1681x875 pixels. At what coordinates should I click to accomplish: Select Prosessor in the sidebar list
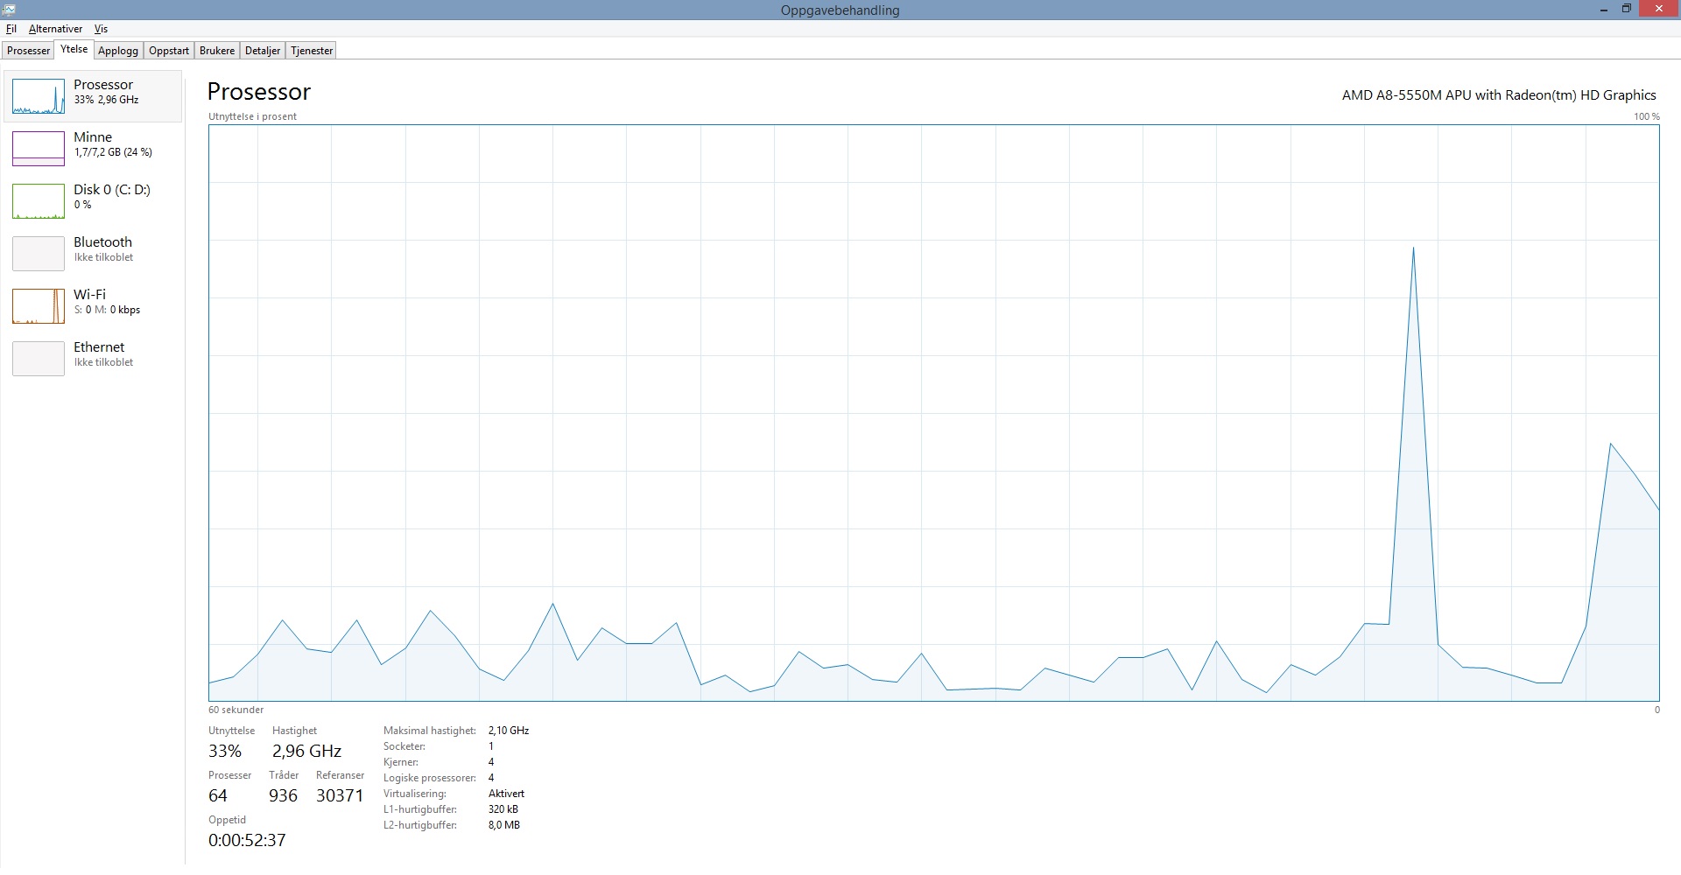pyautogui.click(x=93, y=96)
